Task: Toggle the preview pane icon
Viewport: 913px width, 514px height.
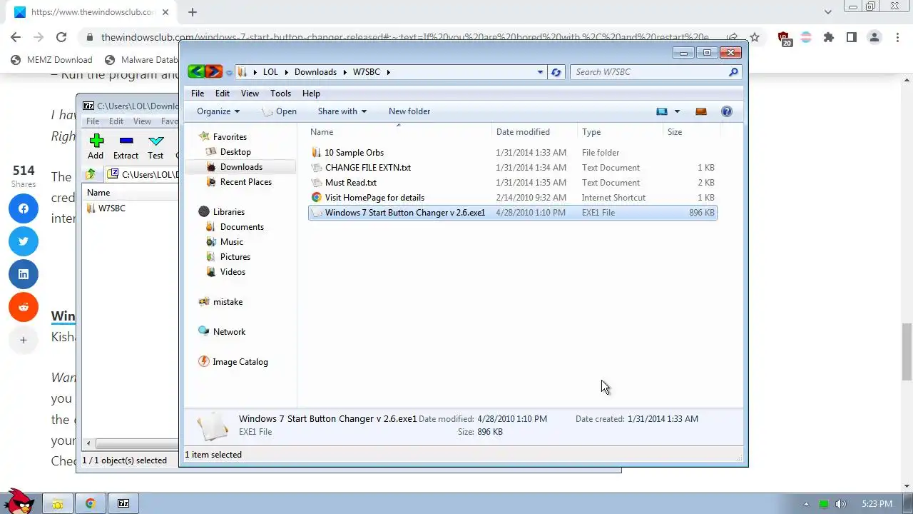Action: pyautogui.click(x=700, y=111)
